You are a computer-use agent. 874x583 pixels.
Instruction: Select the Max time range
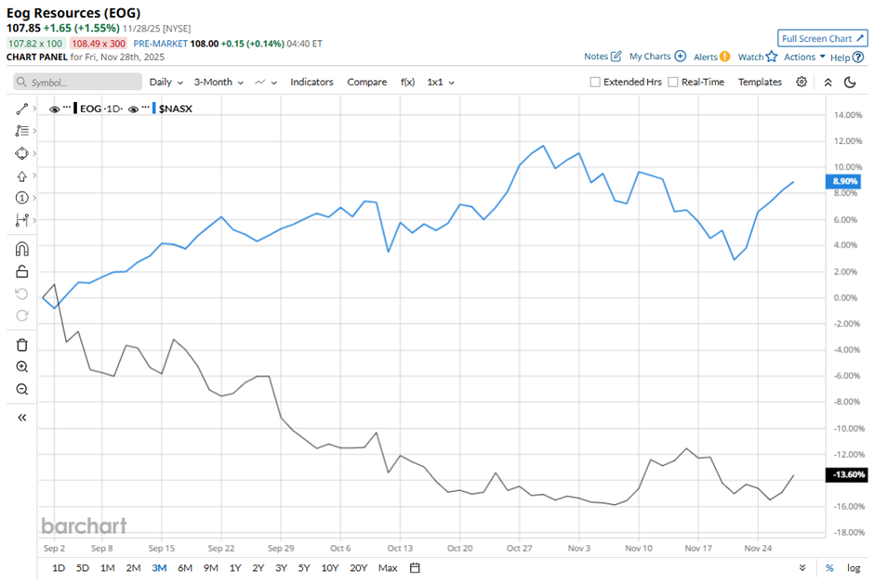coord(388,568)
